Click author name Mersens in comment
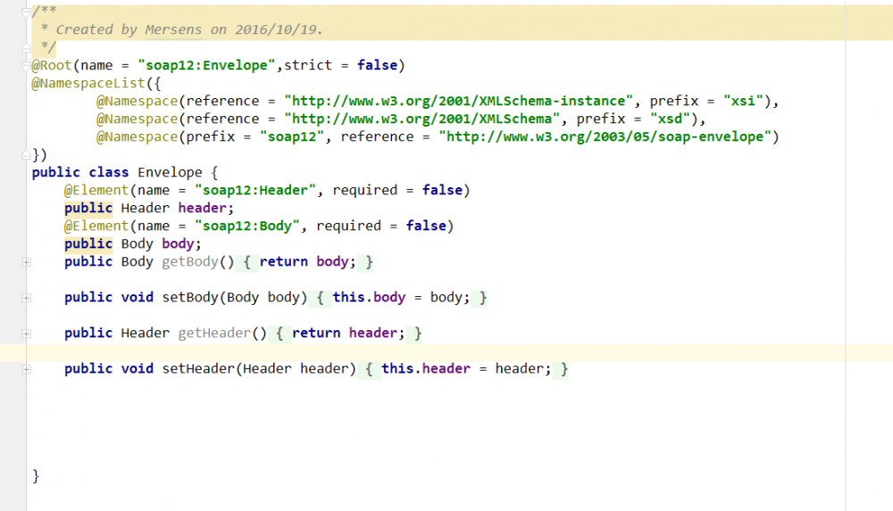Image resolution: width=893 pixels, height=511 pixels. 173,29
